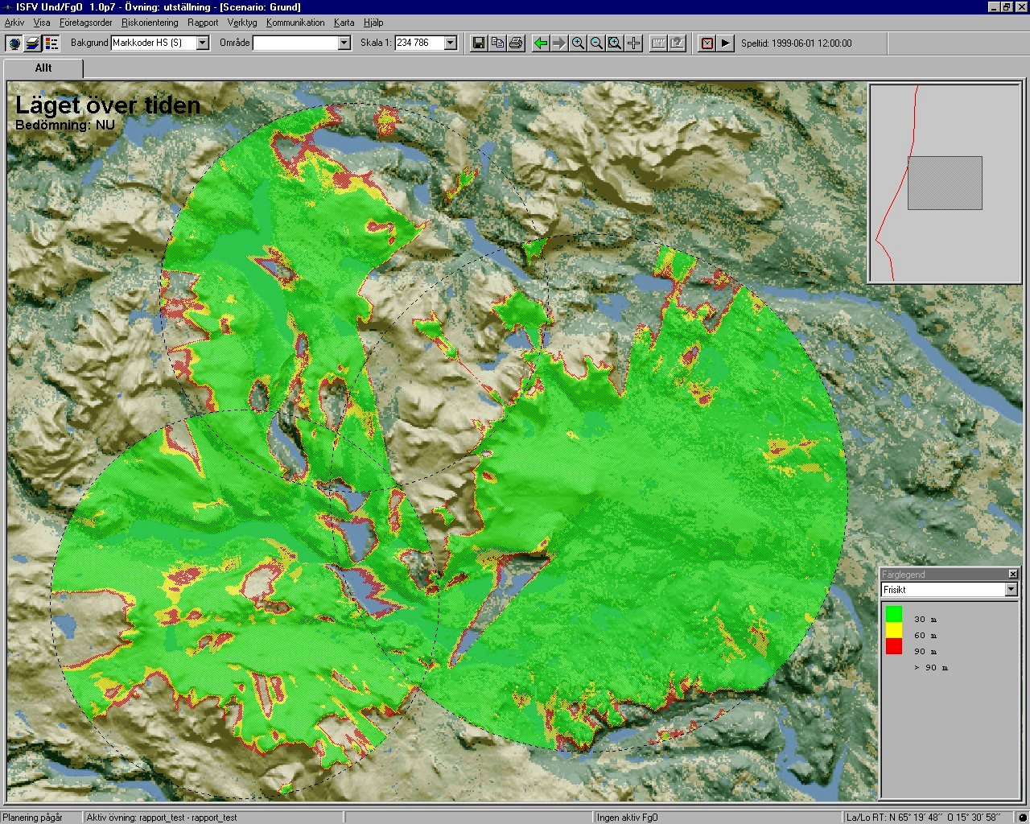Viewport: 1030px width, 824px height.
Task: Click the copy icon in toolbar
Action: point(497,43)
